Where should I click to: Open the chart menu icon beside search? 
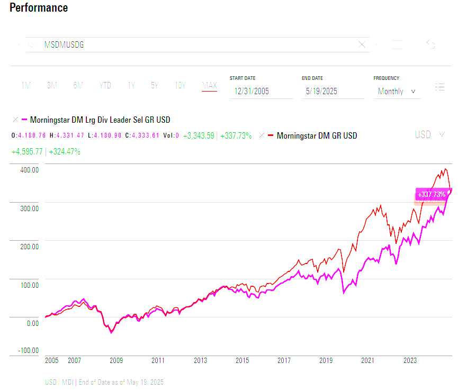pyautogui.click(x=397, y=45)
